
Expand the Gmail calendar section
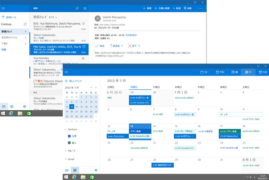click(x=66, y=159)
